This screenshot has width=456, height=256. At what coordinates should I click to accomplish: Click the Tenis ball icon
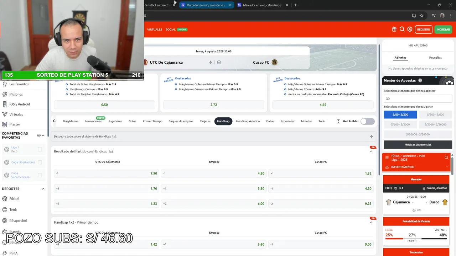pos(5,210)
